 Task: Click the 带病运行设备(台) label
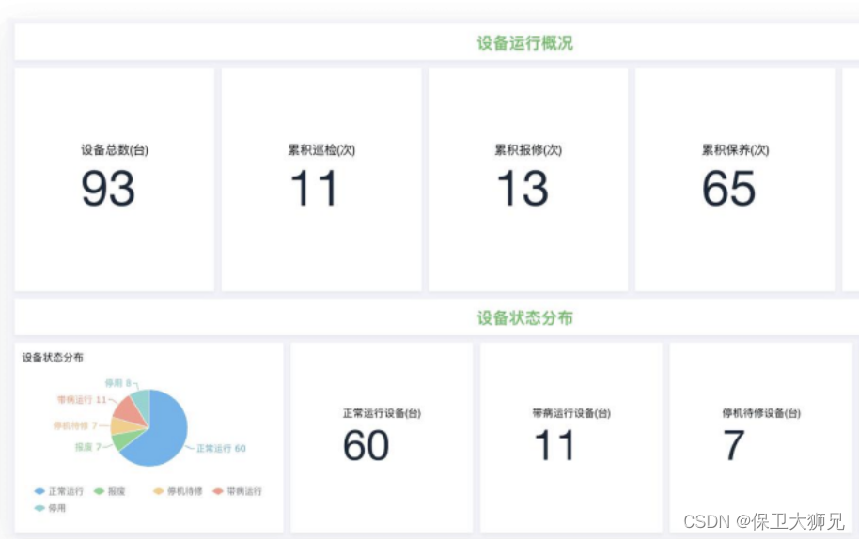[571, 413]
